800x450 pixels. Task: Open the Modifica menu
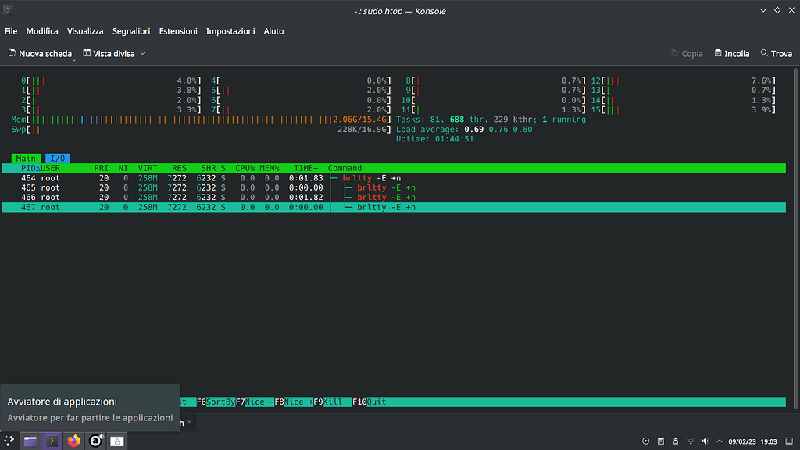[42, 31]
